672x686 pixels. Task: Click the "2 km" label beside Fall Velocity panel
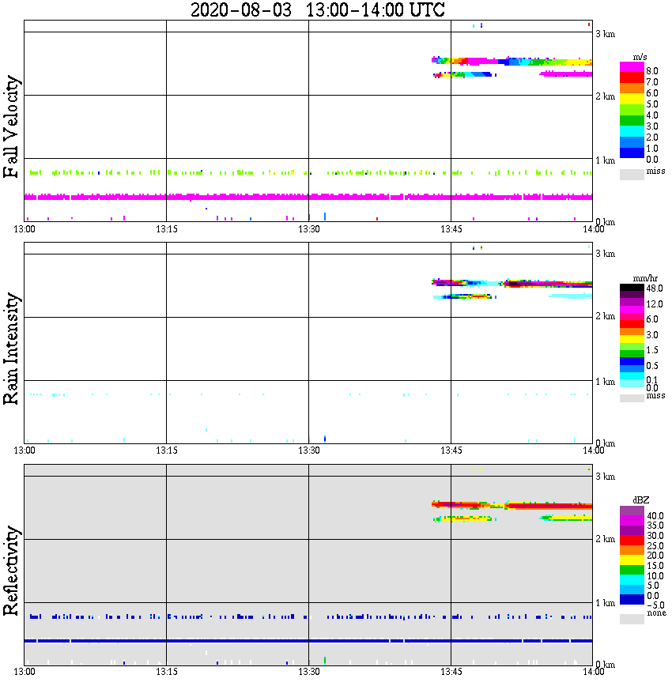(605, 96)
